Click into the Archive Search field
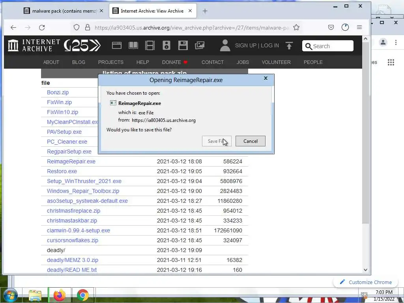Screen dimensions: 404x303 (x=327, y=46)
